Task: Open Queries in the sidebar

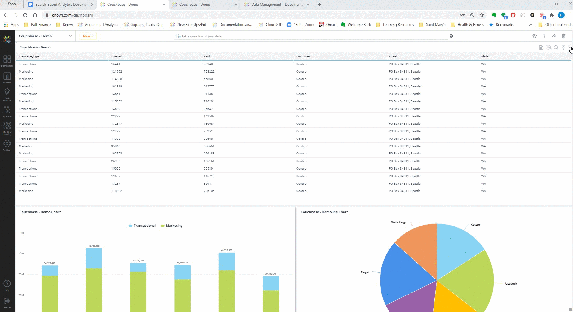Action: click(x=7, y=111)
